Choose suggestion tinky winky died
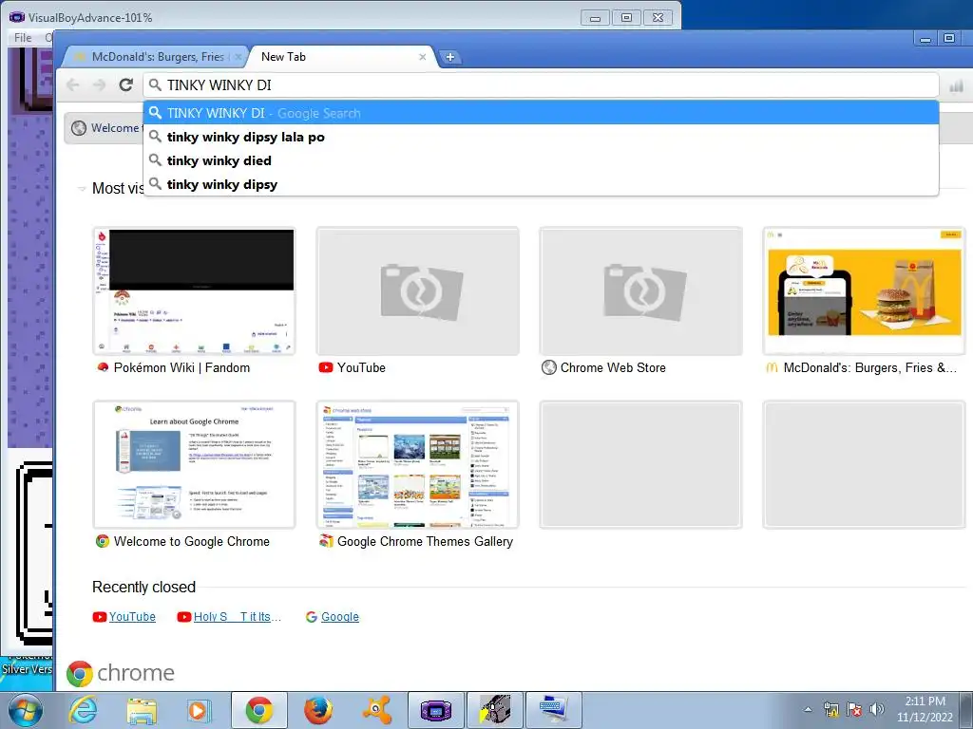Screen dimensions: 973x729 [x=541, y=160]
